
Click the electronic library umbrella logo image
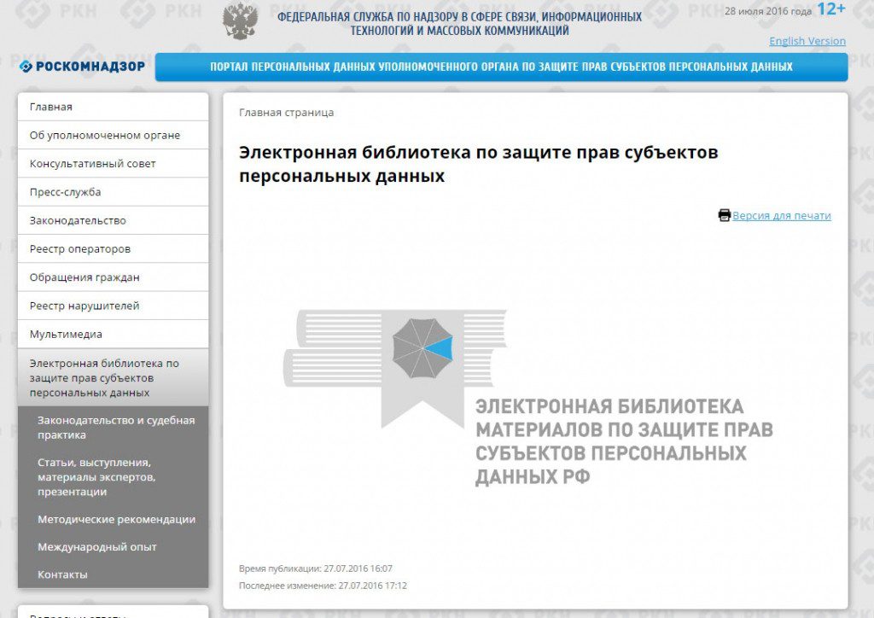pyautogui.click(x=422, y=347)
